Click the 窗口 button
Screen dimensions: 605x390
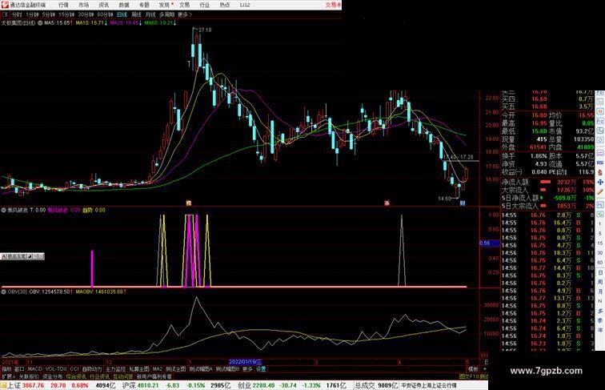coord(19,369)
